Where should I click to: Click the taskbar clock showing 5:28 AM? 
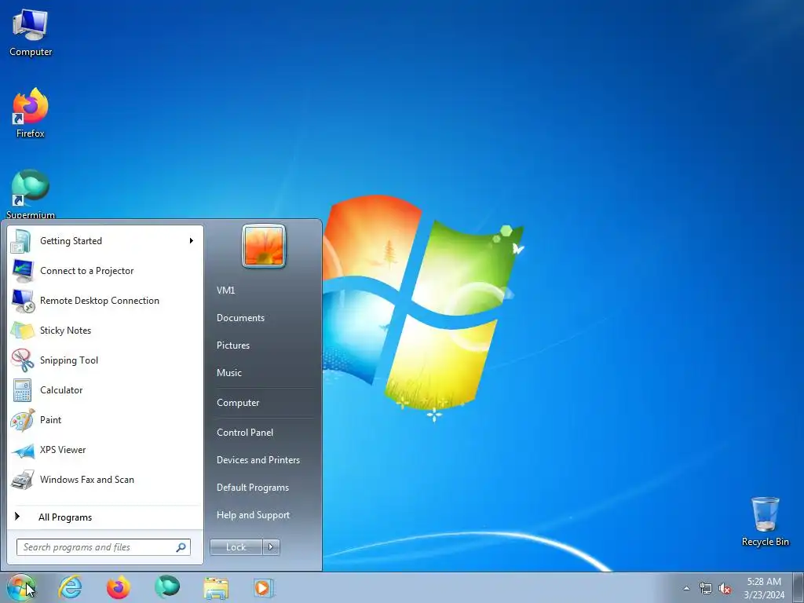tap(764, 582)
